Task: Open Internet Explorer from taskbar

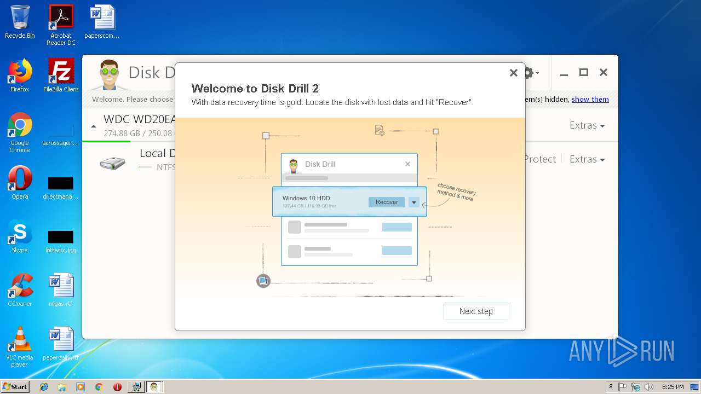Action: click(44, 387)
